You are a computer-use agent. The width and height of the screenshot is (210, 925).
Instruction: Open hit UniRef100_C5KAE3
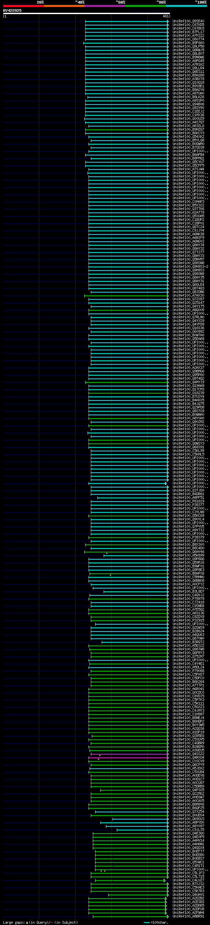pos(188,888)
